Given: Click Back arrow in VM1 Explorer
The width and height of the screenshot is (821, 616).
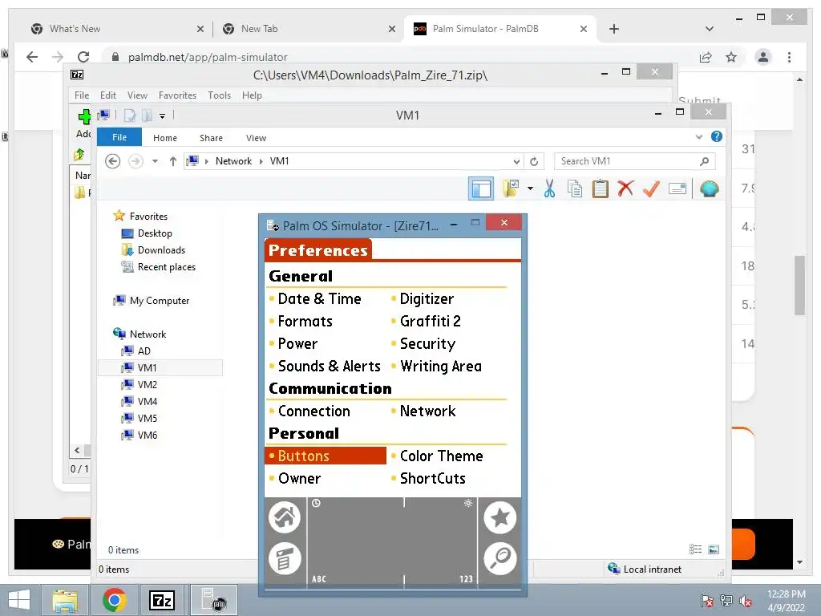Looking at the screenshot, I should tap(112, 161).
